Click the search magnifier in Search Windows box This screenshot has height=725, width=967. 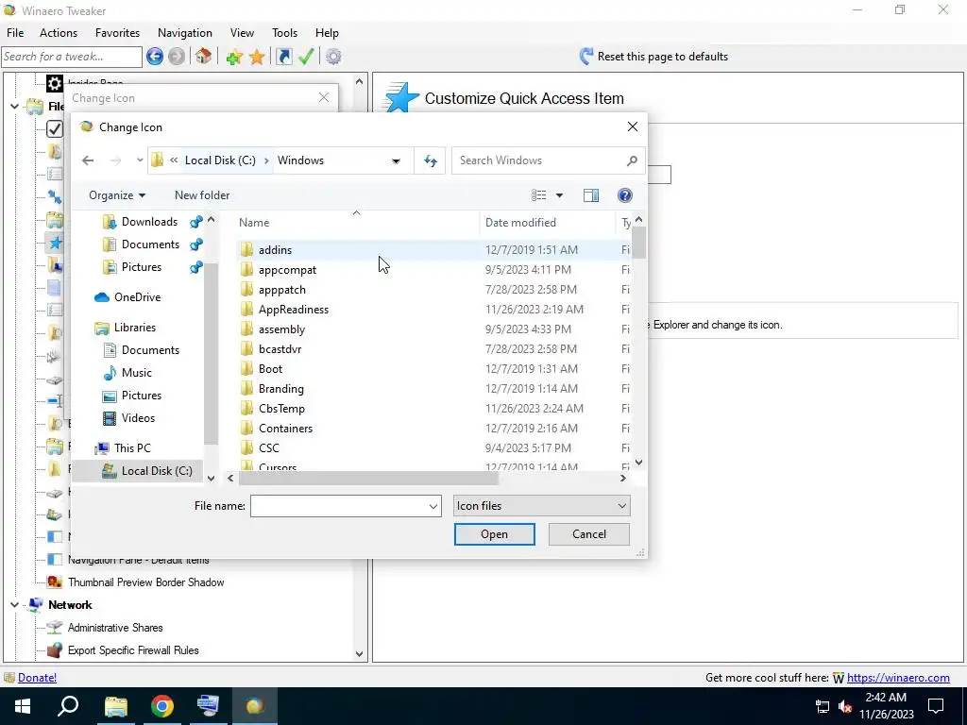pyautogui.click(x=632, y=160)
